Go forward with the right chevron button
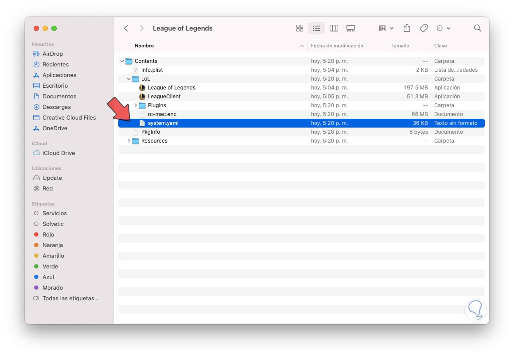Screen dimensions: 514x357 tap(141, 28)
